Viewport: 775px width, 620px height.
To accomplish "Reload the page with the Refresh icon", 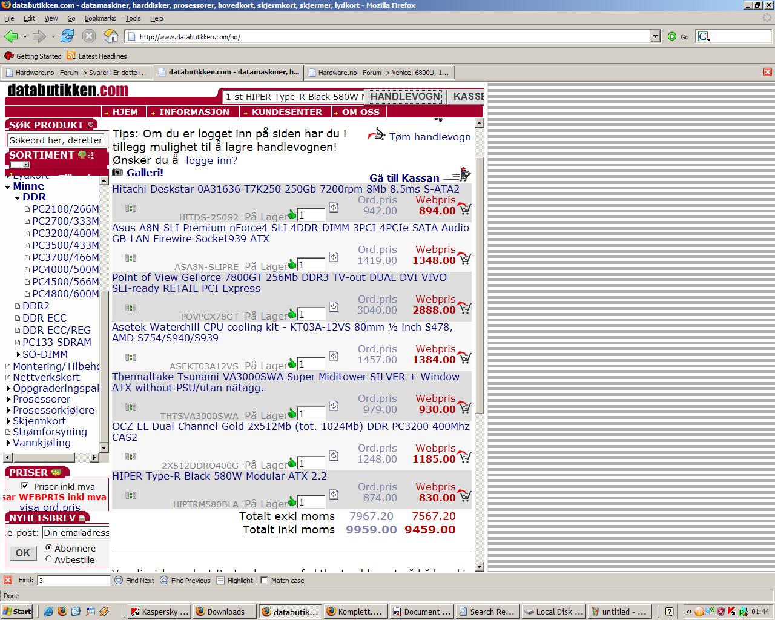I will (67, 36).
